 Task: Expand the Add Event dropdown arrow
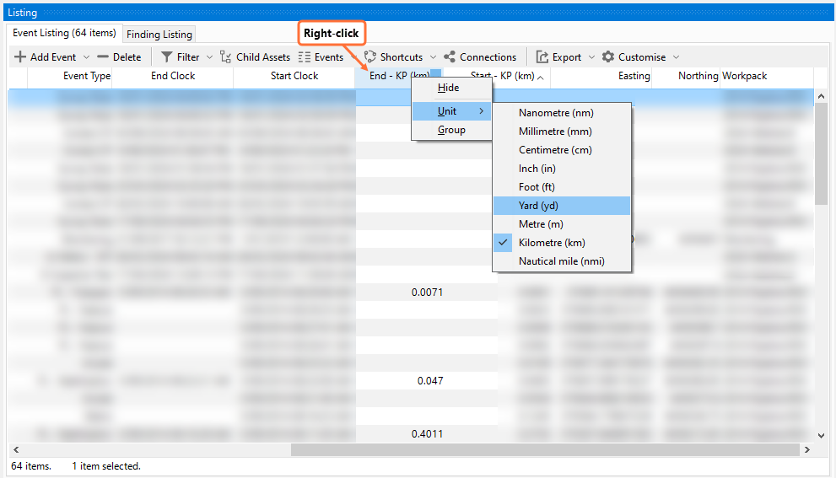pos(86,57)
